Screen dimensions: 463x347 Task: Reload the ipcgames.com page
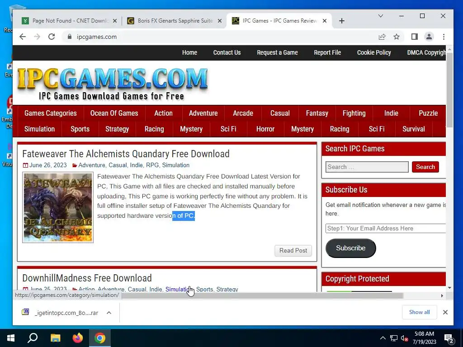52,37
